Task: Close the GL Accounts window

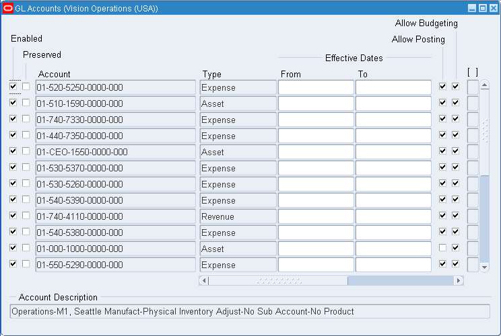Action: (492, 8)
